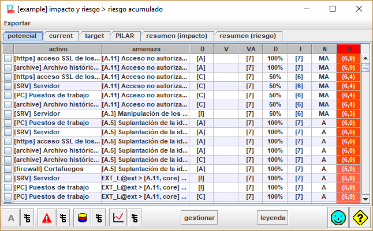Click tree icon right of the line chart
Screen dimensions: 373x231
135,218
